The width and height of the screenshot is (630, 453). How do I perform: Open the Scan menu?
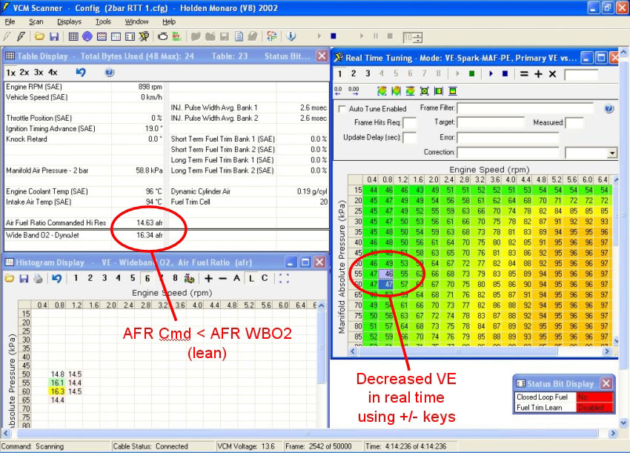(36, 22)
